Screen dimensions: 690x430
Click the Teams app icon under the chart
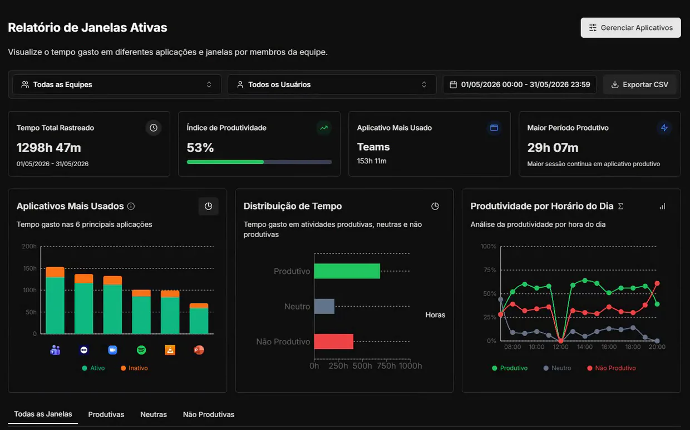pyautogui.click(x=55, y=350)
